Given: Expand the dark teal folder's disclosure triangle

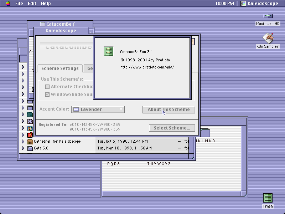Looking at the screenshot, I should tap(23, 114).
